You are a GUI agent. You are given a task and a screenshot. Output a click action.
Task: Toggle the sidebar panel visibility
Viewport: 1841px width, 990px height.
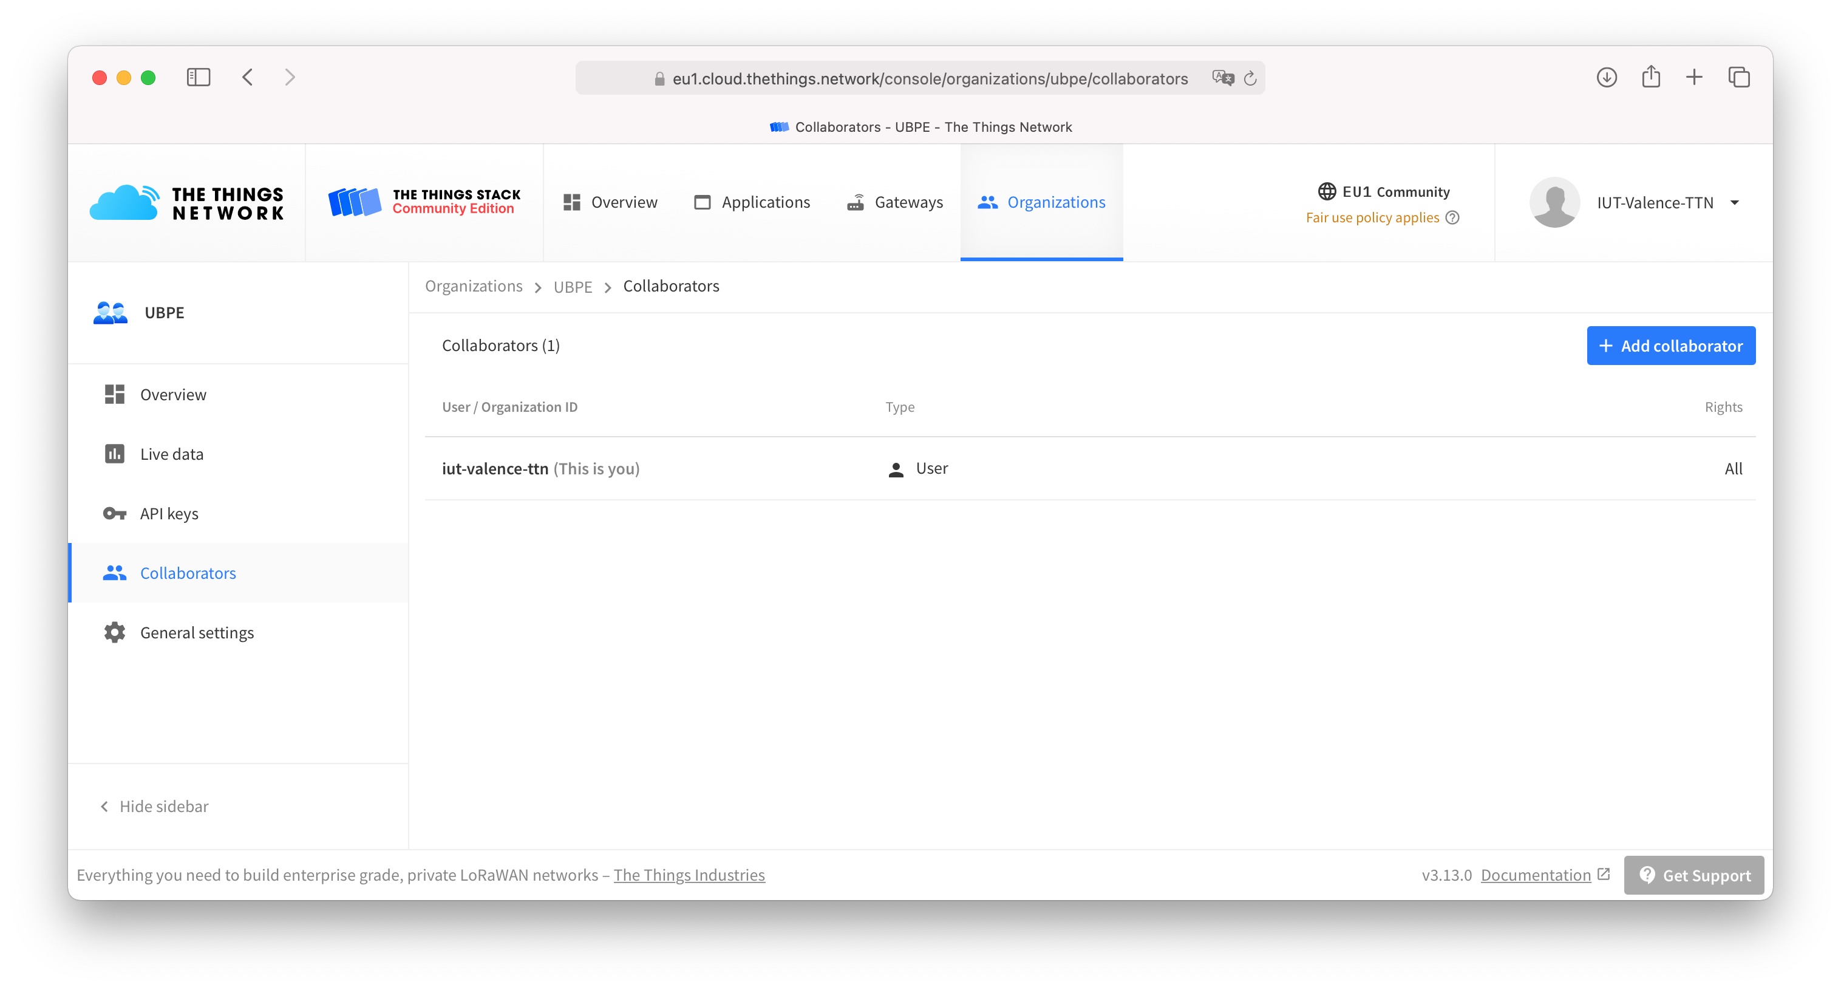pyautogui.click(x=154, y=806)
